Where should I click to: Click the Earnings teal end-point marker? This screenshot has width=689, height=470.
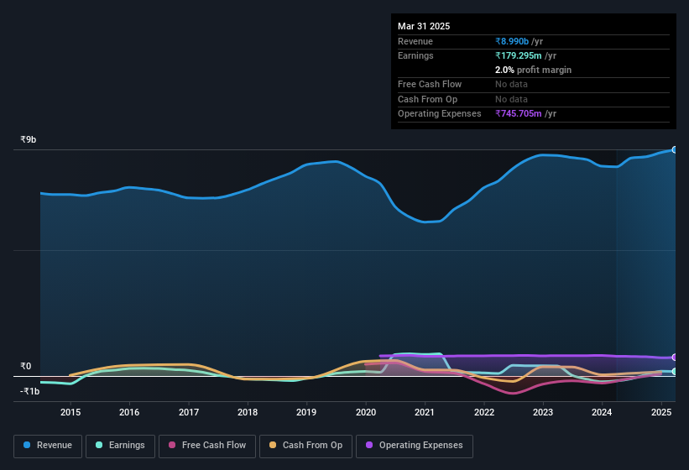click(x=675, y=372)
